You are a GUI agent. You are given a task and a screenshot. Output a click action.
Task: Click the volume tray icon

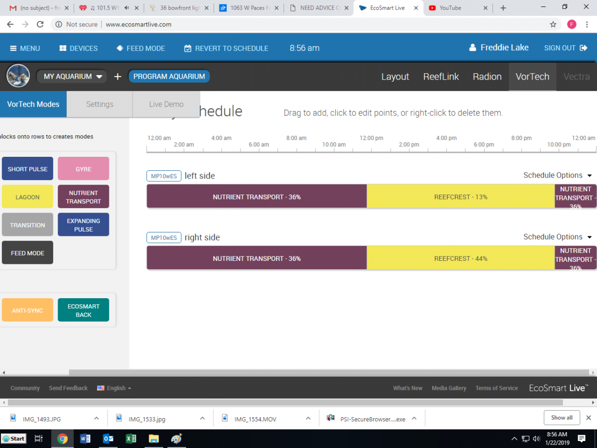(536, 439)
